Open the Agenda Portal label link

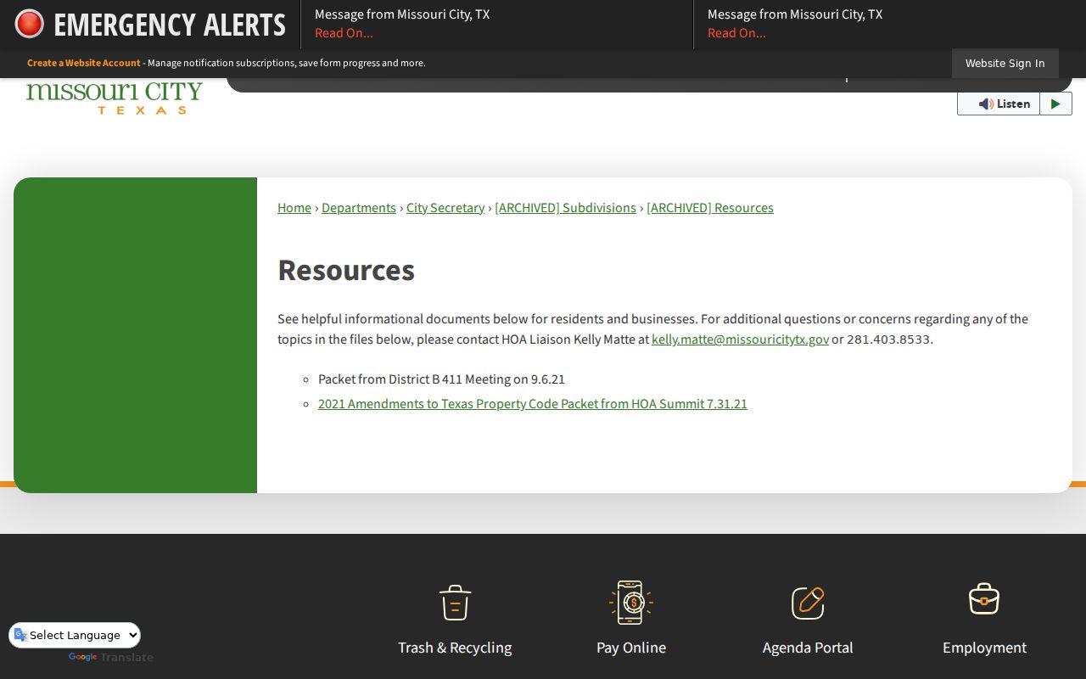click(x=808, y=648)
